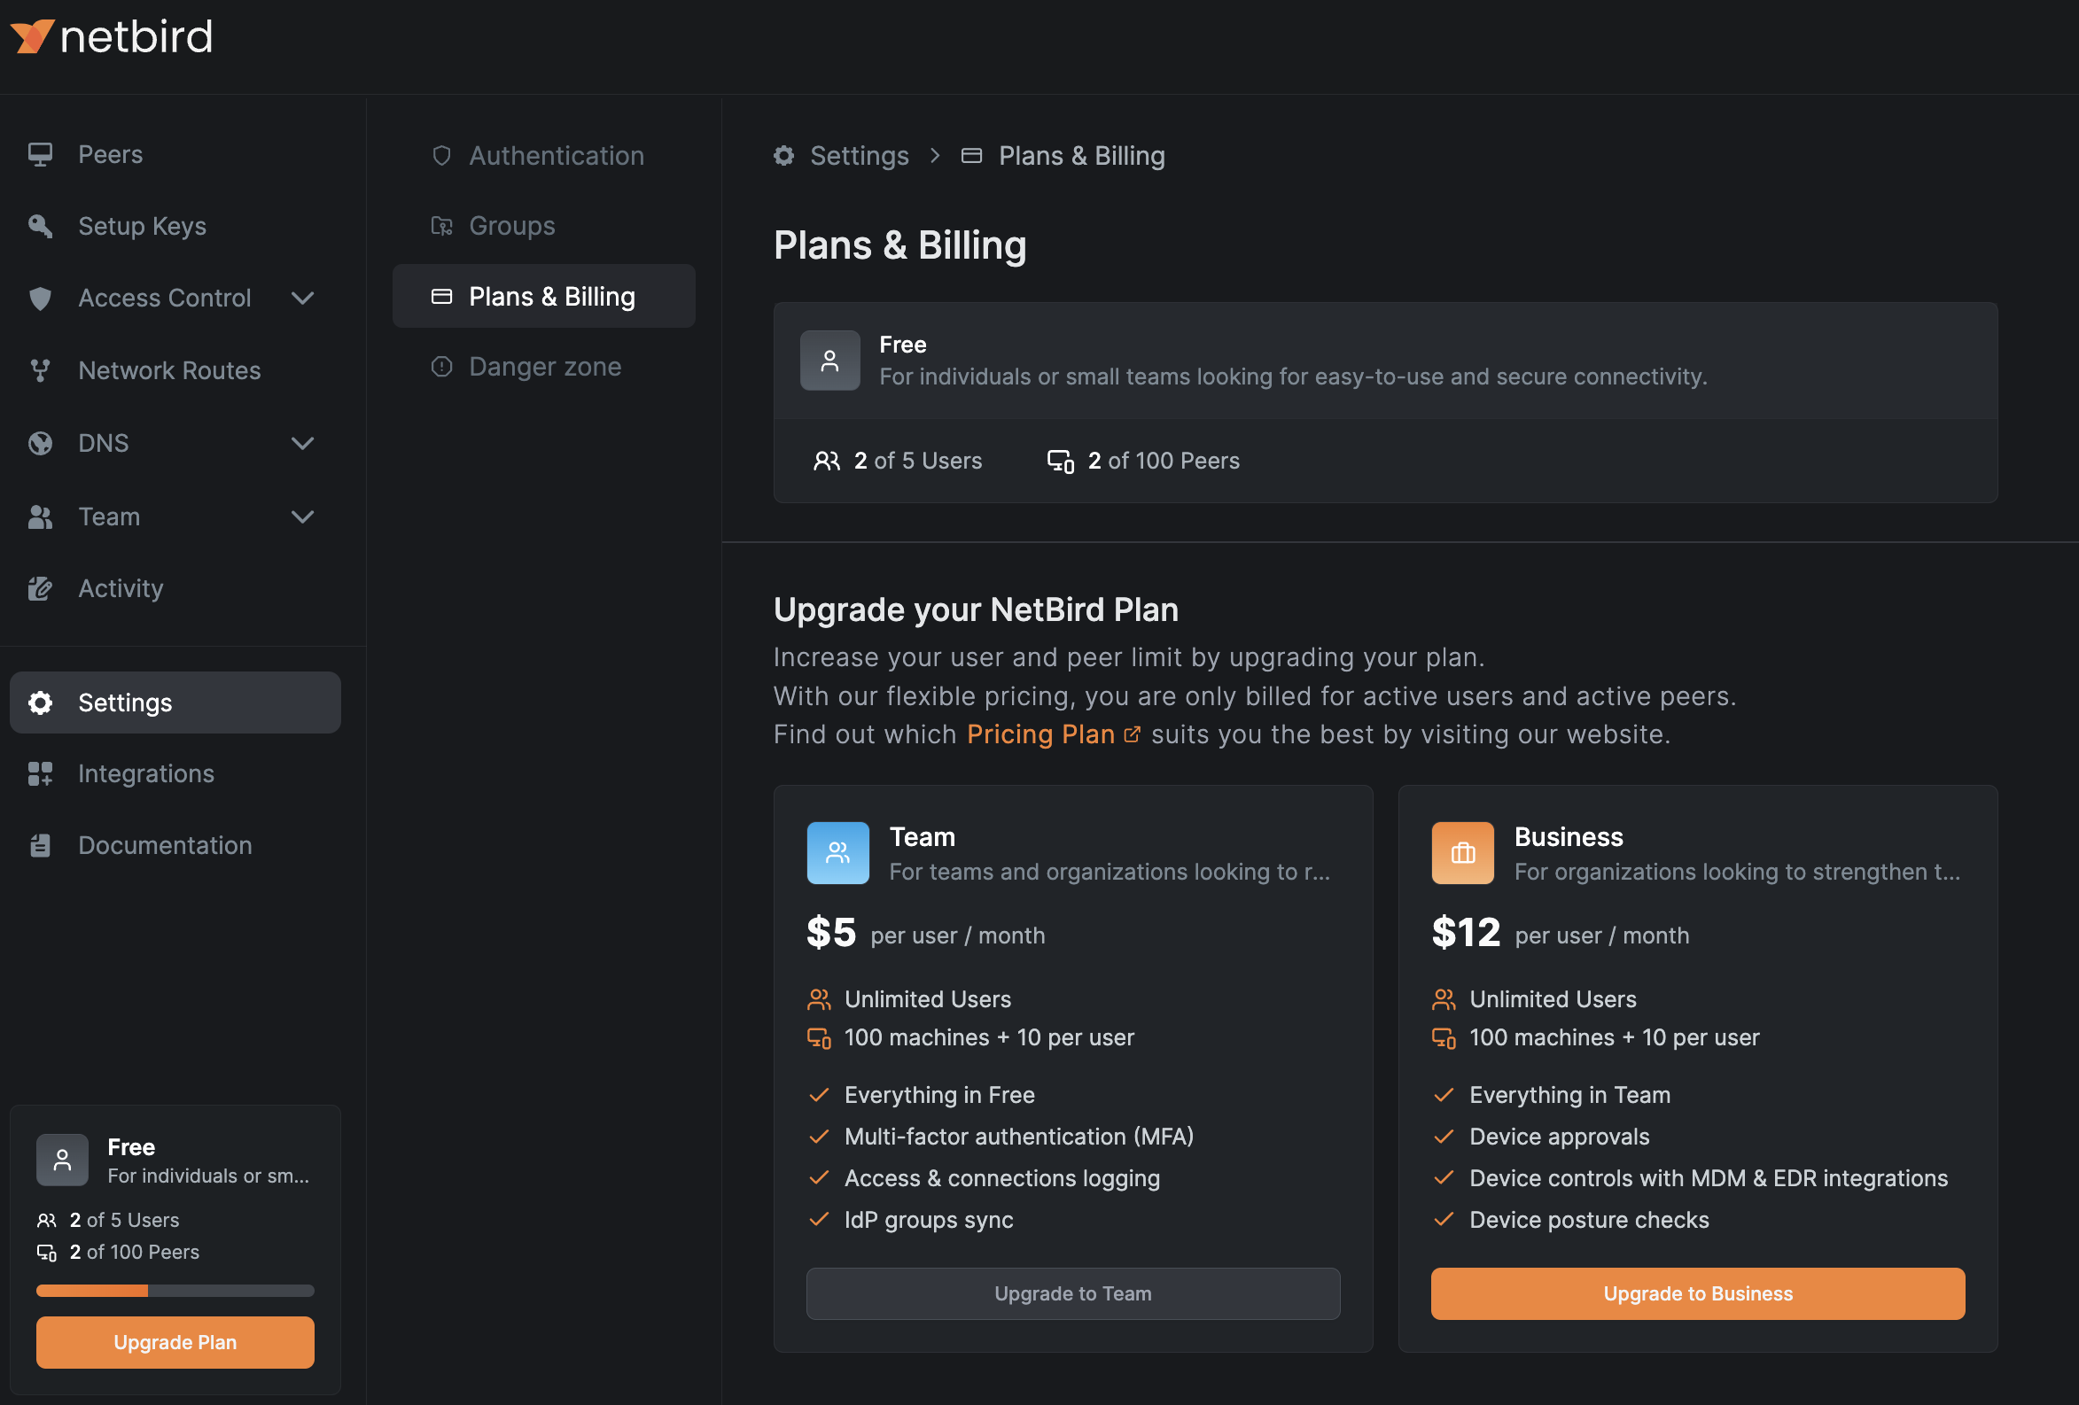Click the Documentation book icon

(40, 845)
